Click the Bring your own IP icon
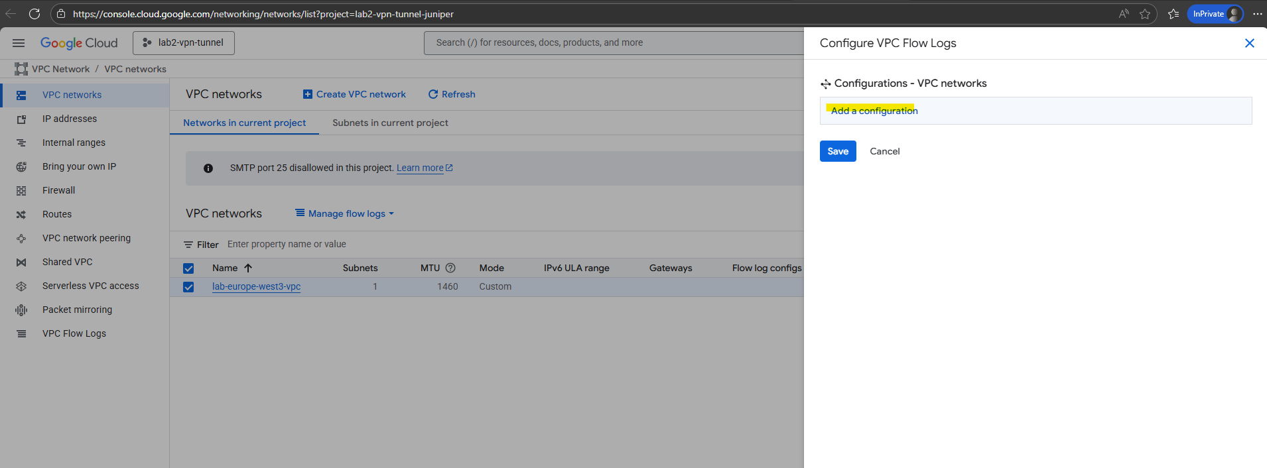The image size is (1267, 468). [x=21, y=167]
